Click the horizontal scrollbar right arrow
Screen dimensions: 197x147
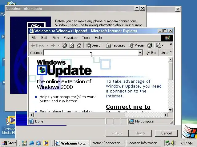[166, 115]
